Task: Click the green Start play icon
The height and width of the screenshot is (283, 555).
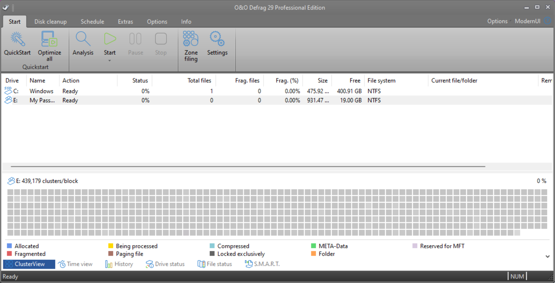Action: coord(110,39)
